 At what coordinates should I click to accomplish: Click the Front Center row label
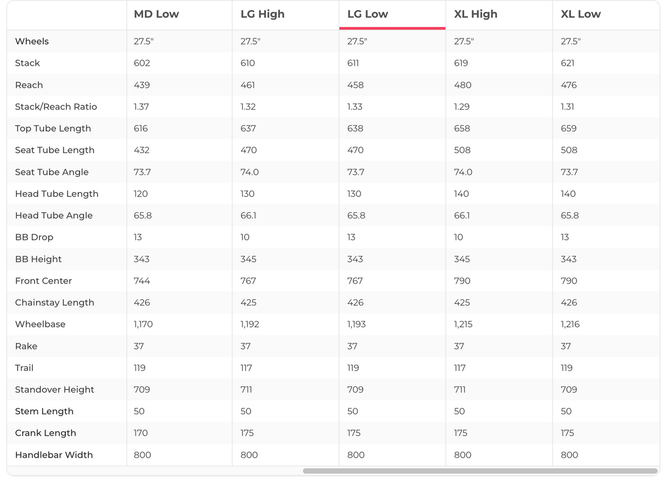(43, 281)
